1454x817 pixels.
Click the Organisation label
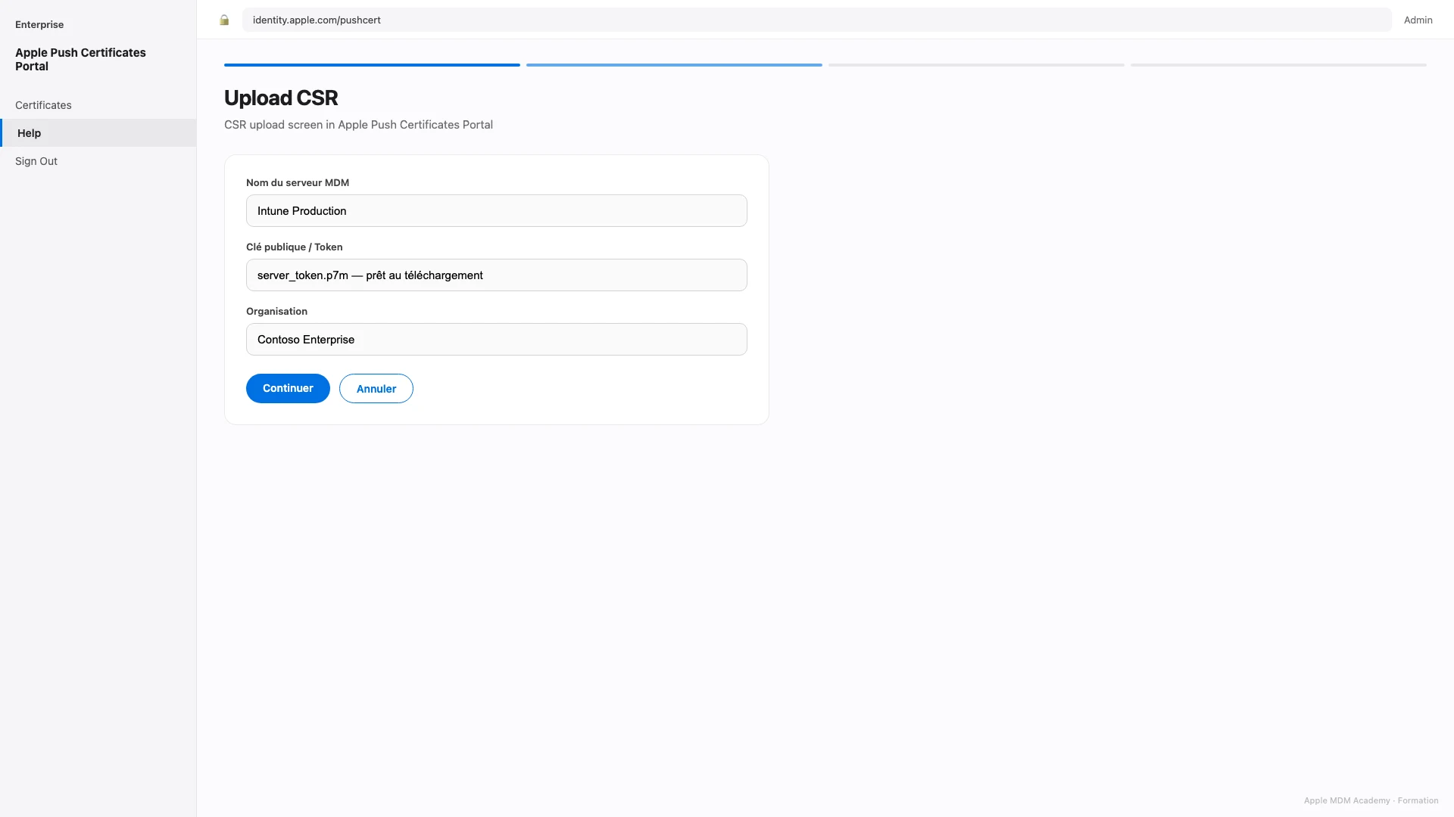point(276,312)
